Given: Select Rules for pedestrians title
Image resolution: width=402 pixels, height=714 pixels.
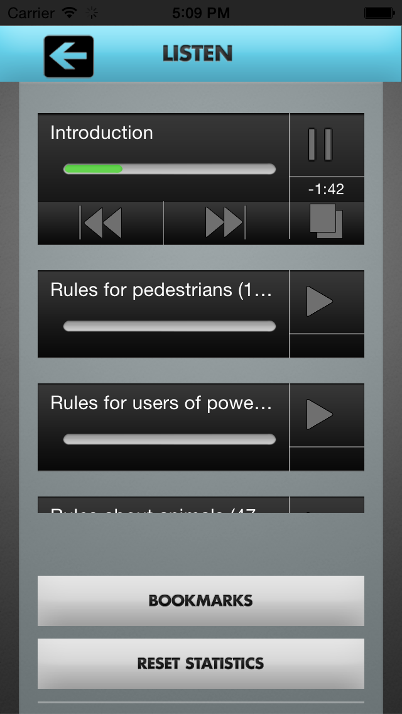Looking at the screenshot, I should click(x=161, y=290).
